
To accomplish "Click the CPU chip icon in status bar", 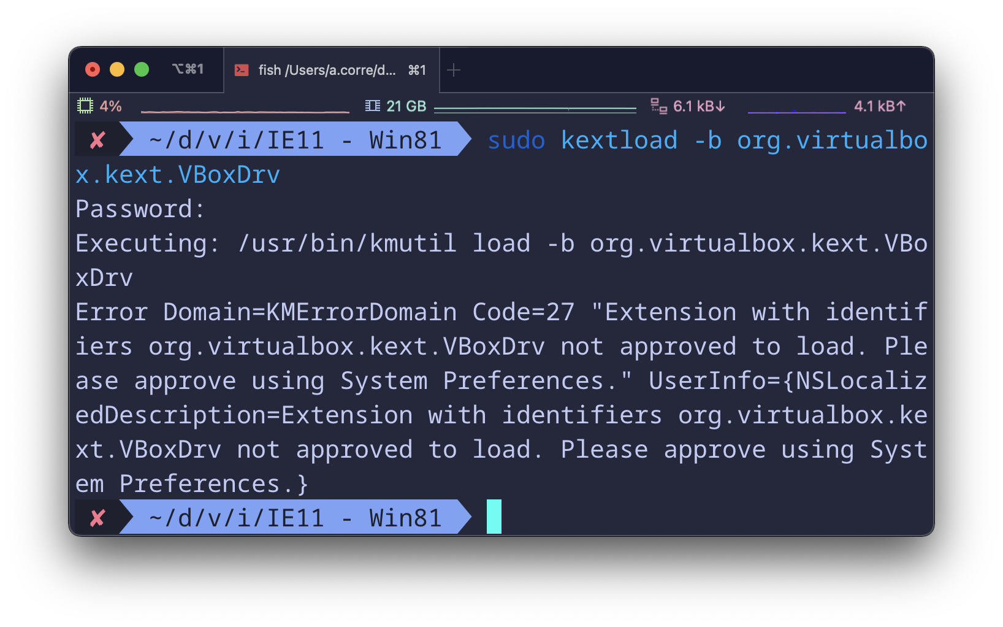I will click(85, 106).
